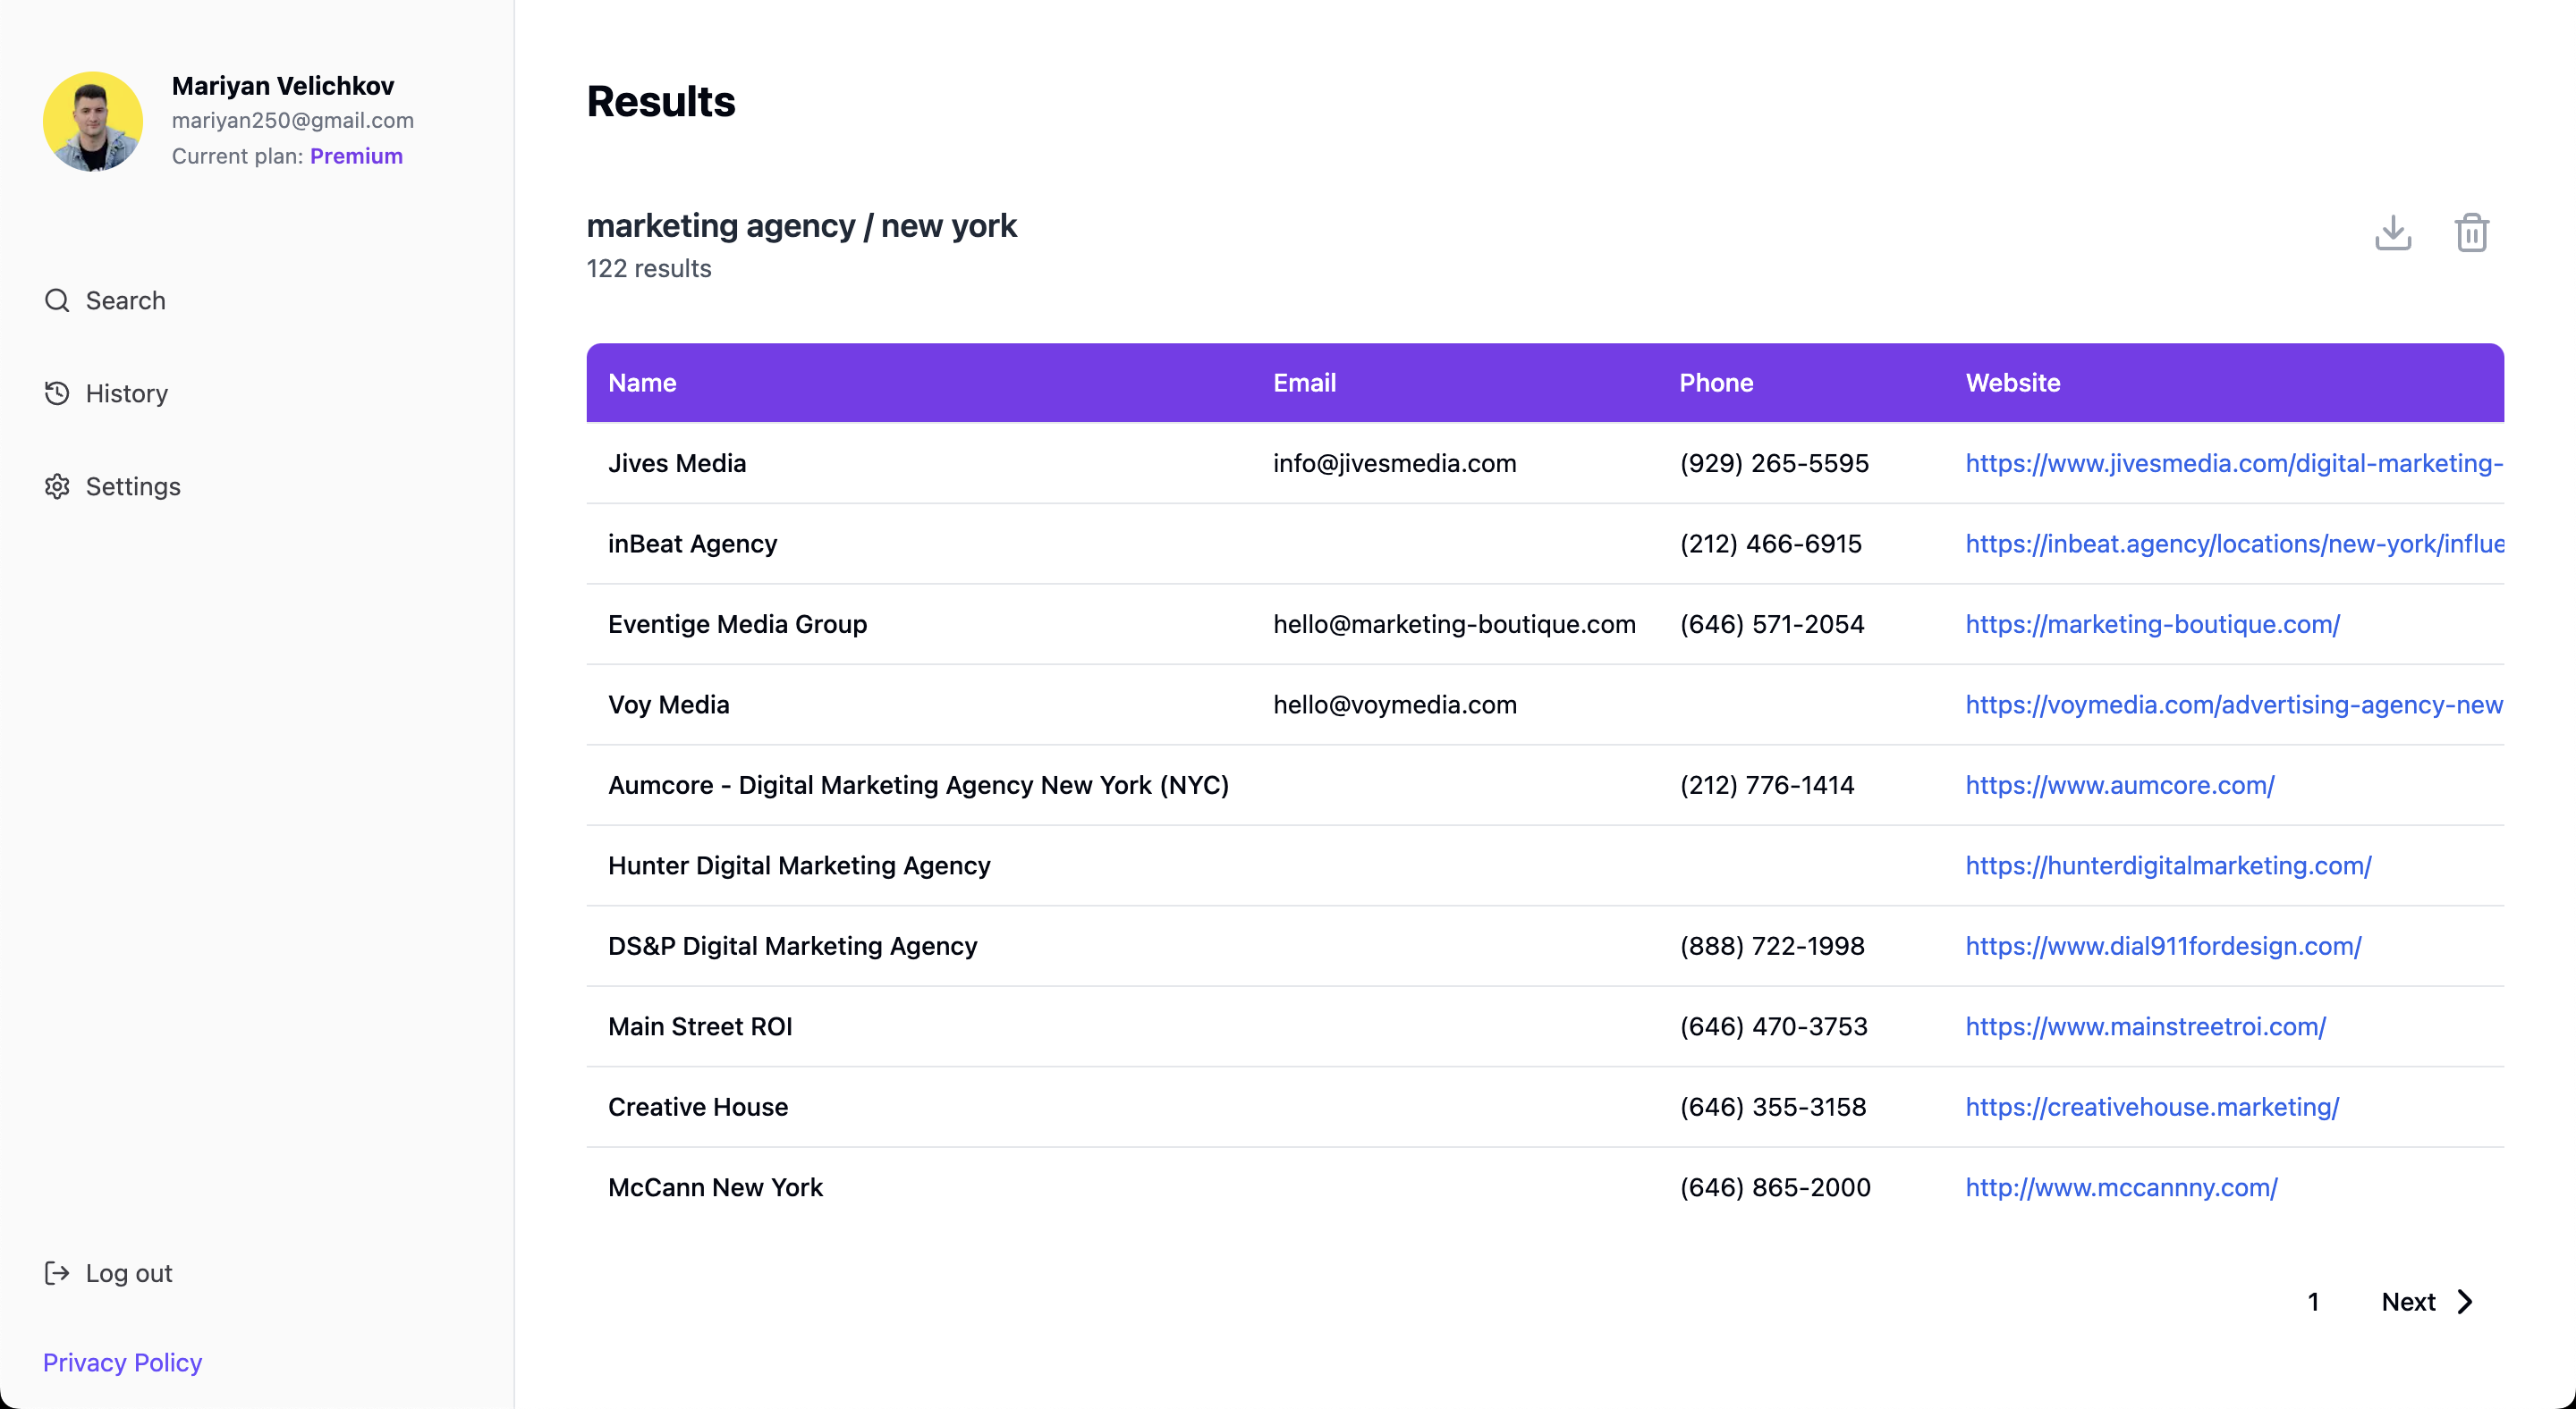This screenshot has height=1409, width=2576.
Task: Open the dial911fordesign.com website link
Action: point(2163,946)
